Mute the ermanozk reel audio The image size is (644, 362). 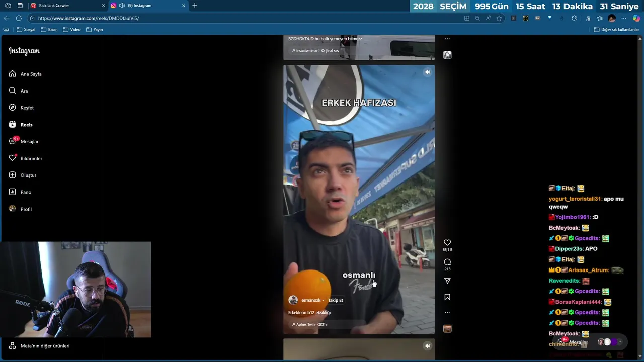tap(427, 72)
